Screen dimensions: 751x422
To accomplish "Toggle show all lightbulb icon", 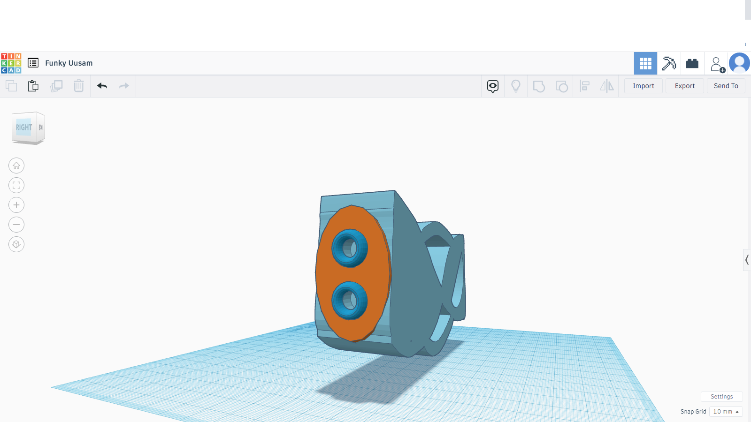I will coord(516,86).
